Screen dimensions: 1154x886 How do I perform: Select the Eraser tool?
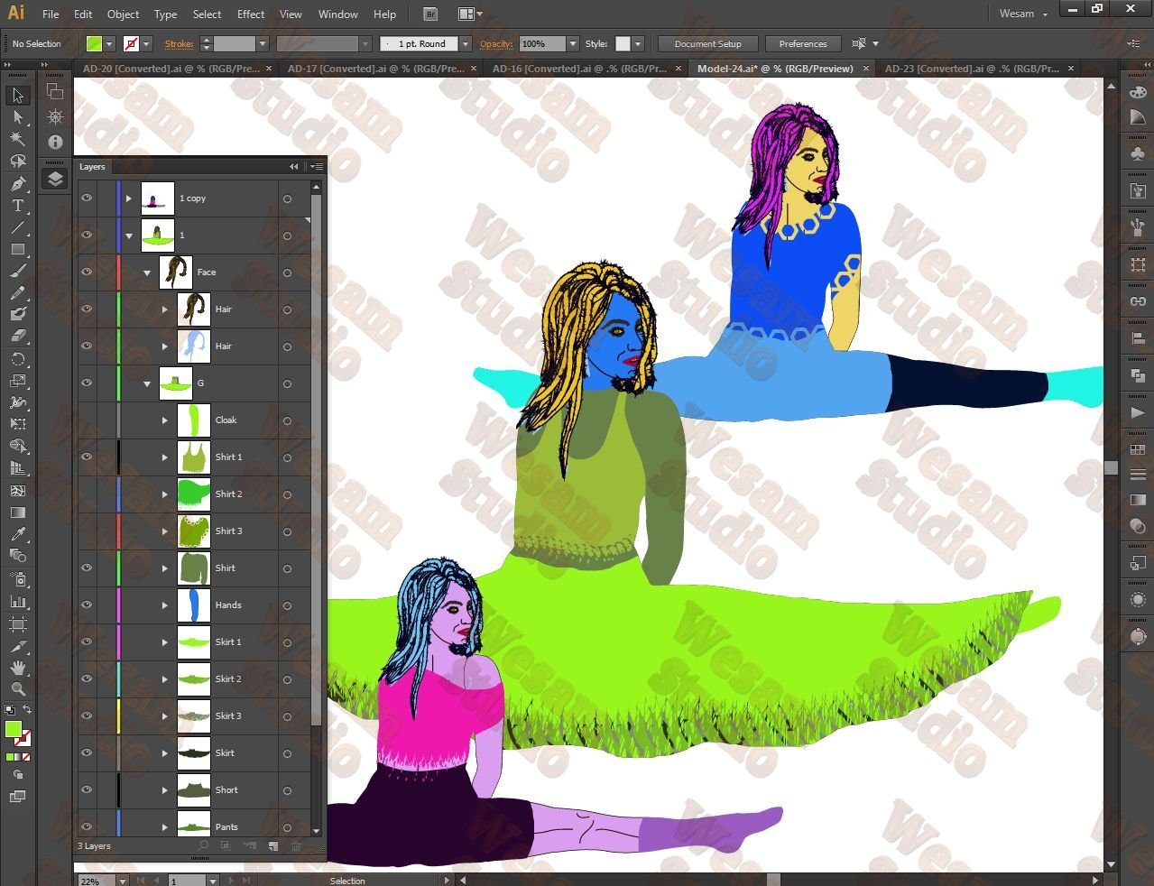(x=17, y=336)
